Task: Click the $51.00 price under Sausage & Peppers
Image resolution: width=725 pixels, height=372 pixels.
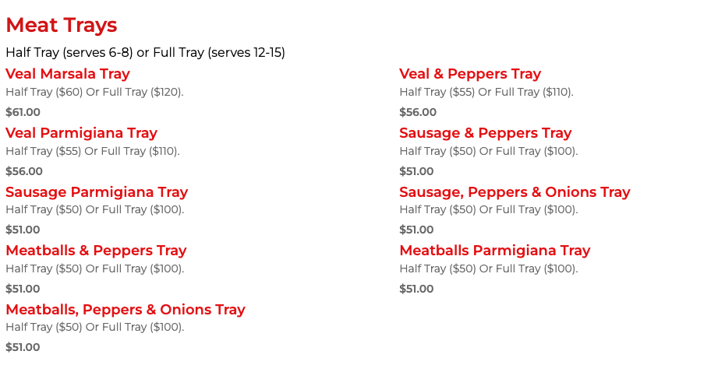Action: coord(416,171)
